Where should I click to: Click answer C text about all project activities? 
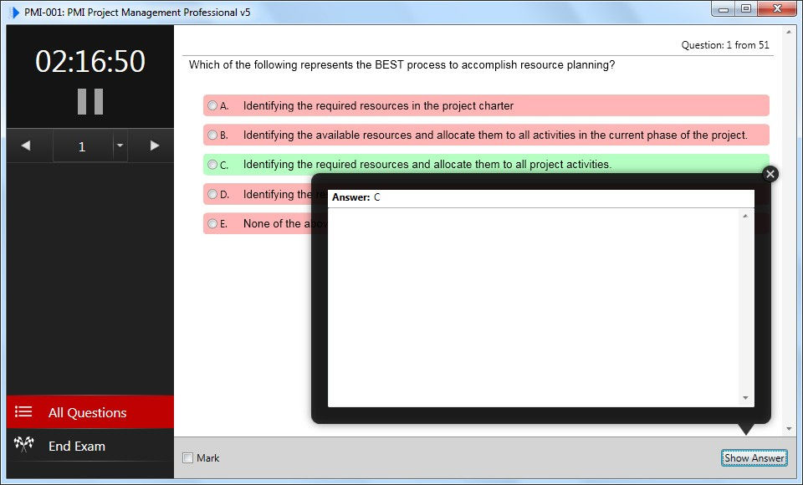(x=427, y=165)
